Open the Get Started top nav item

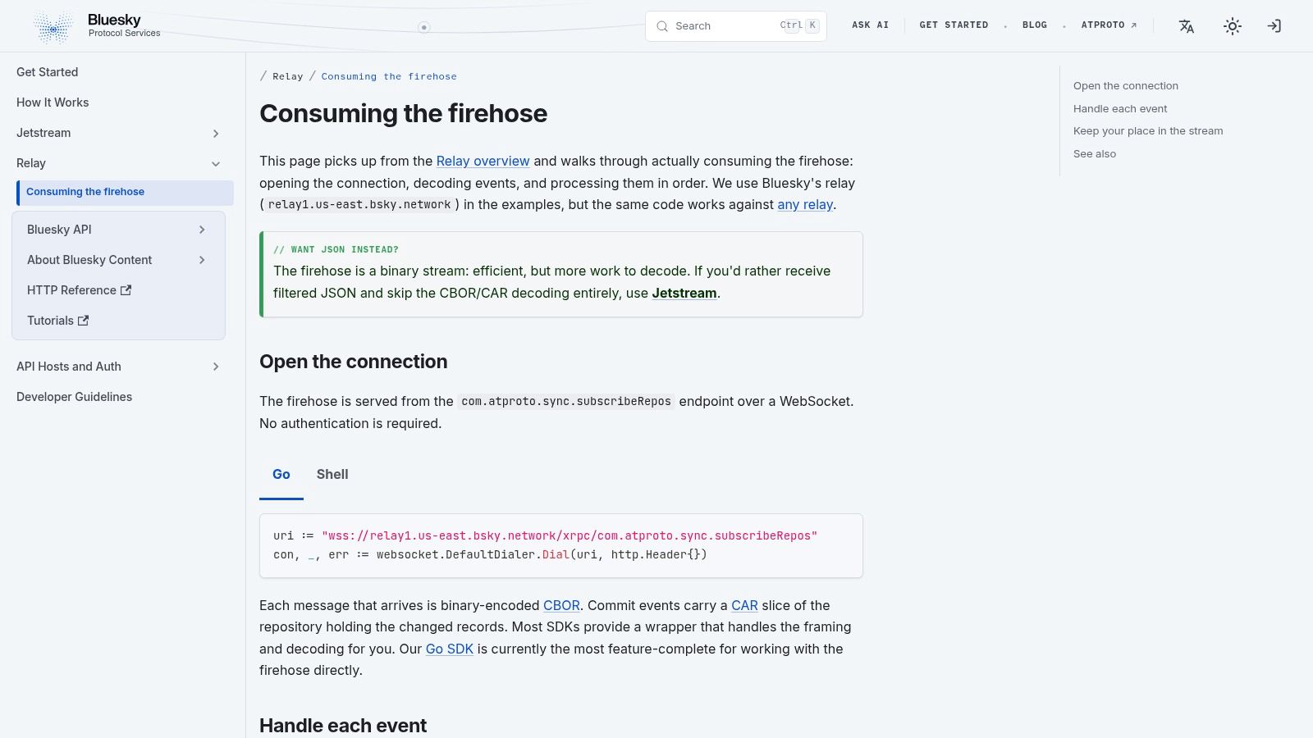[x=954, y=25]
